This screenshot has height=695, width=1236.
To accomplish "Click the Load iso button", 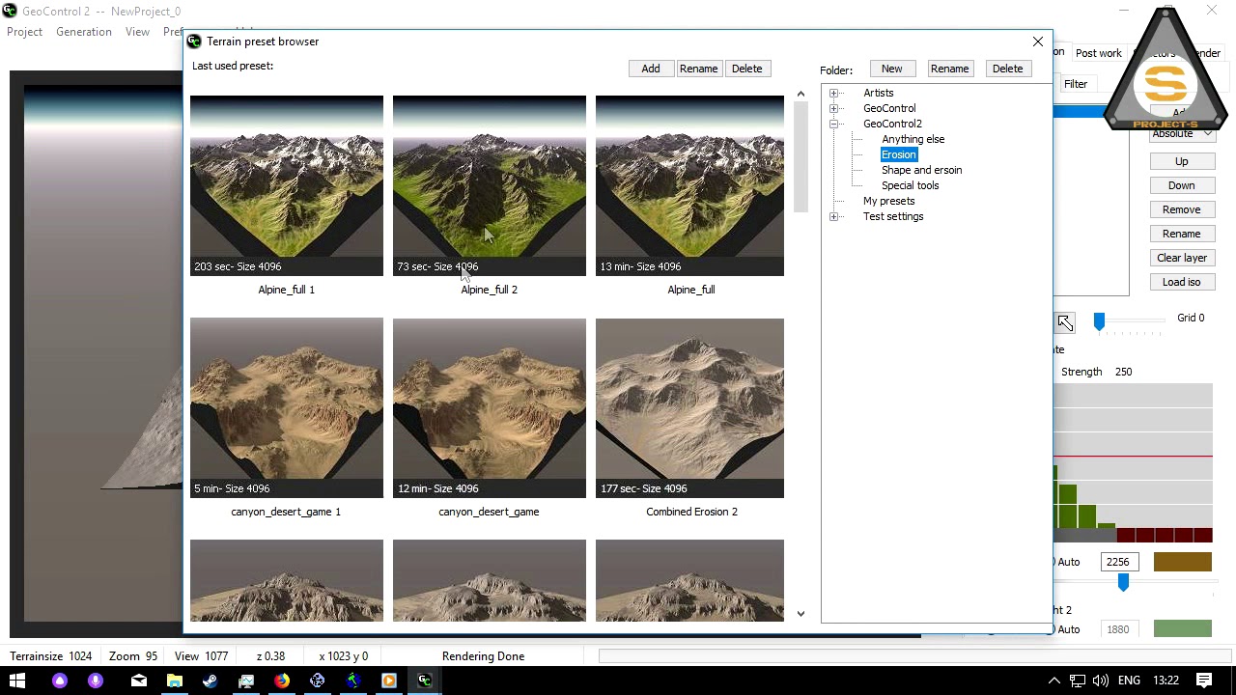I will point(1182,282).
